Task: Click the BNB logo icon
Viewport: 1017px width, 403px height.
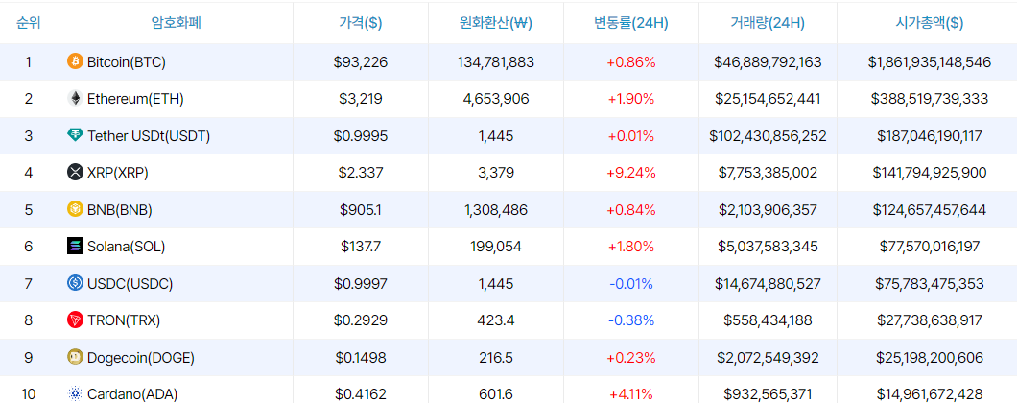Action: (75, 209)
